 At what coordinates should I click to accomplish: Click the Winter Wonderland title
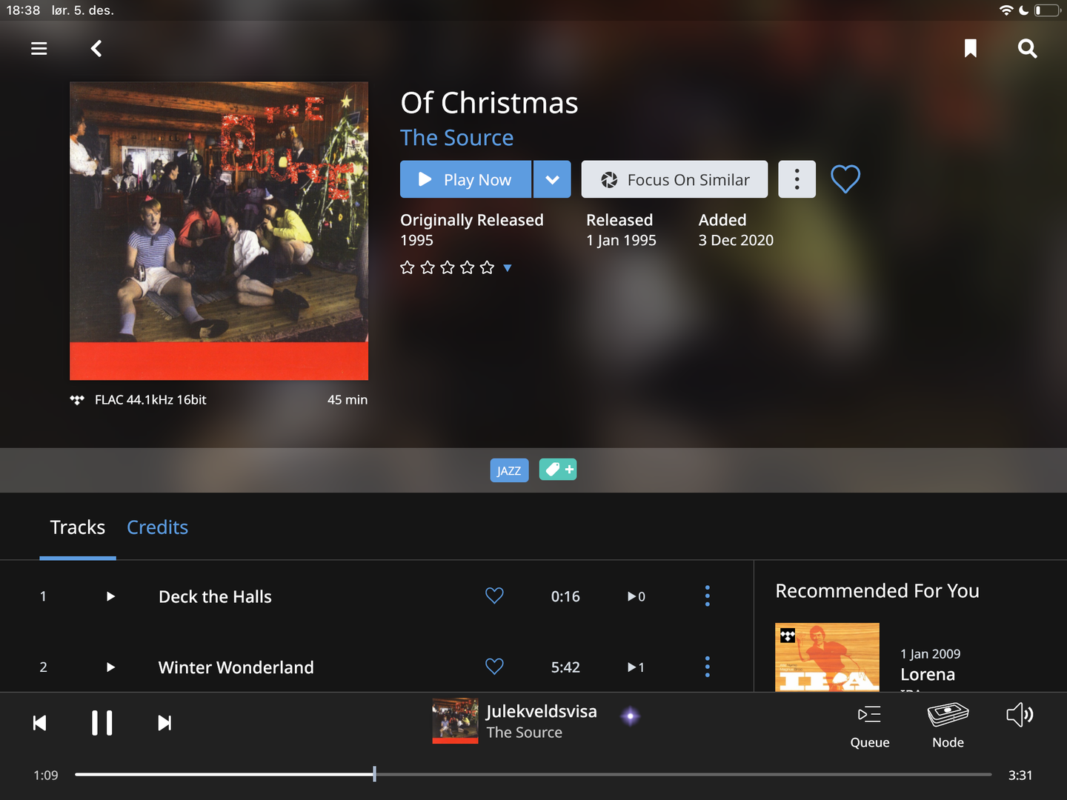pyautogui.click(x=236, y=667)
